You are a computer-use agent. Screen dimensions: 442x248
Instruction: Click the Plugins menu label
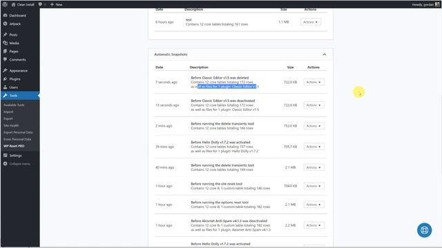click(15, 79)
